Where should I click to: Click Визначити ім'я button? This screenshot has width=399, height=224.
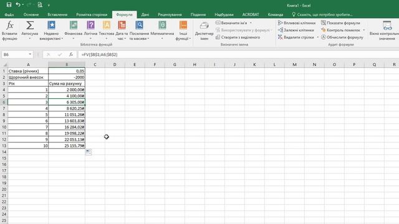231,23
